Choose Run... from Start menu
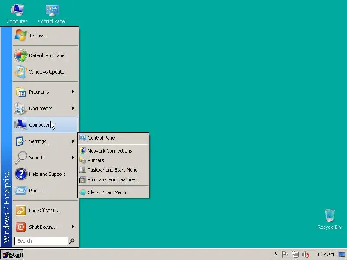Screen dimensions: 347x260 click(x=46, y=191)
